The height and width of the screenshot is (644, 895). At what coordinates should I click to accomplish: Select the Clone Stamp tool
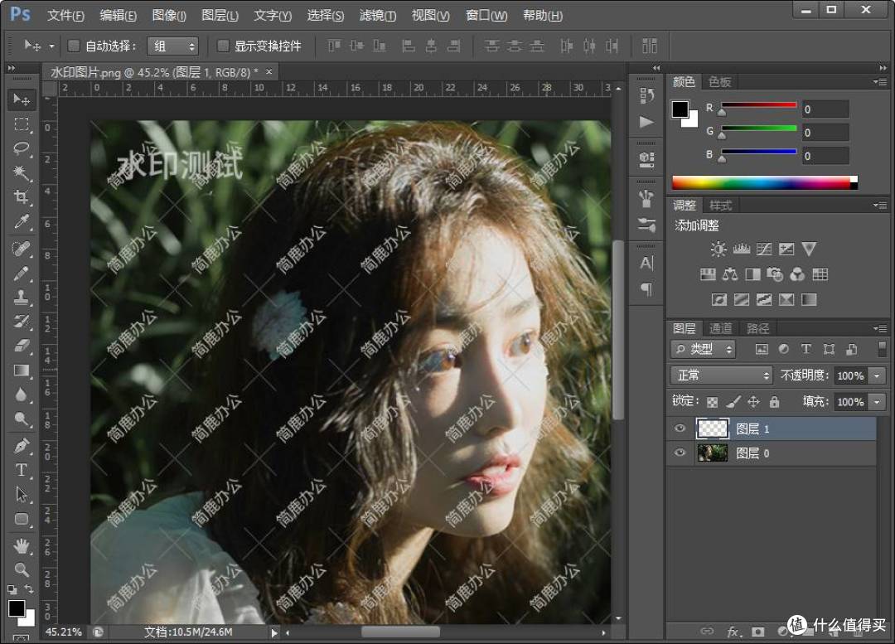pos(22,298)
